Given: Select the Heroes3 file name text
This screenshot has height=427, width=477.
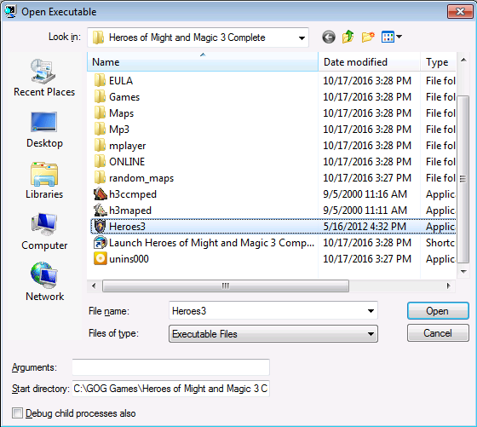Looking at the screenshot, I should point(127,227).
